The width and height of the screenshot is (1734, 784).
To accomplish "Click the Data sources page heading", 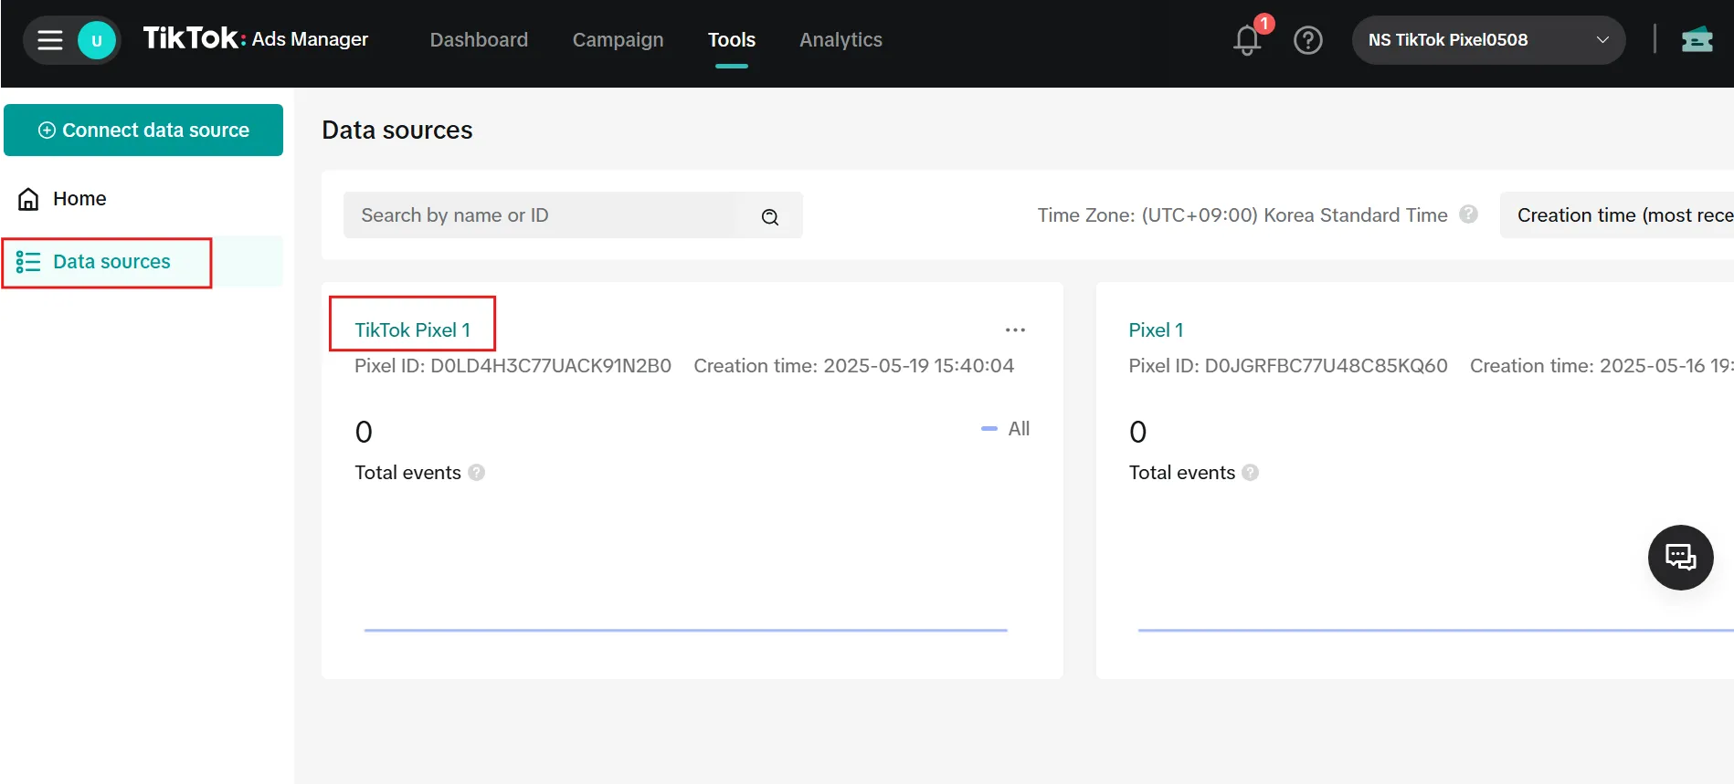I will click(x=397, y=131).
